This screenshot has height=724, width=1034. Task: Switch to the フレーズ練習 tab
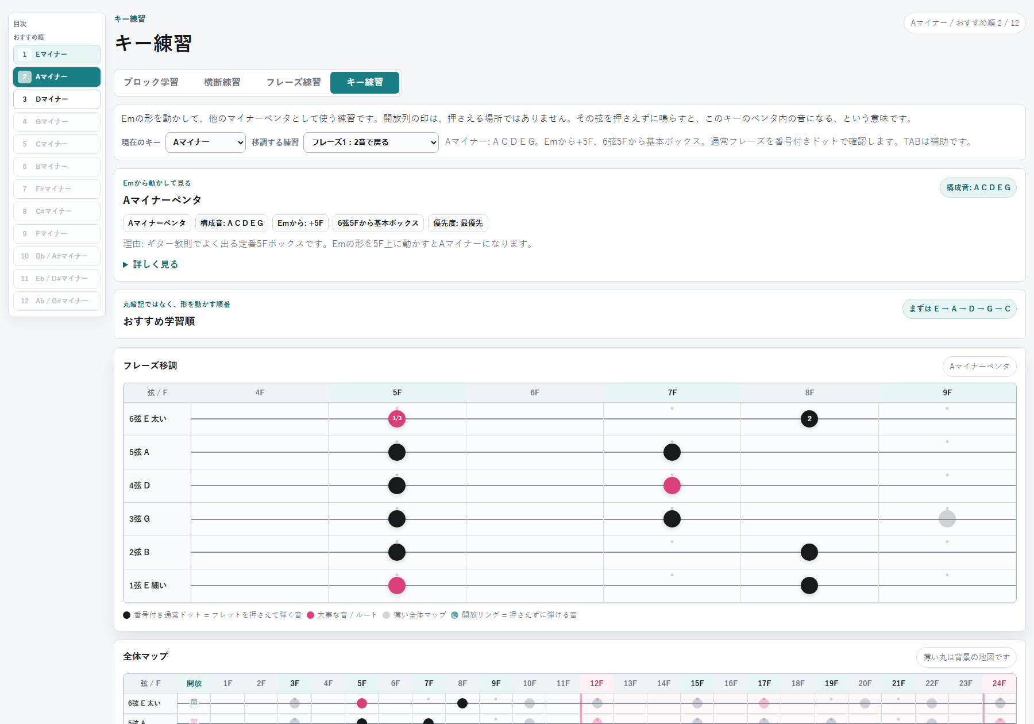294,83
